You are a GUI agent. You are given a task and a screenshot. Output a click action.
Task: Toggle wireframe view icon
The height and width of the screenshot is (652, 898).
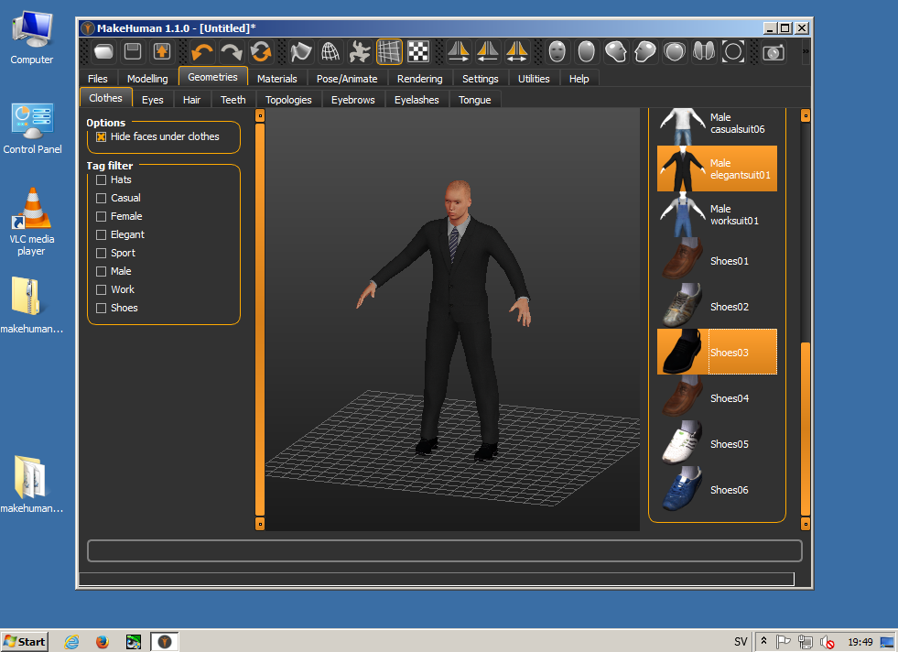(x=330, y=51)
